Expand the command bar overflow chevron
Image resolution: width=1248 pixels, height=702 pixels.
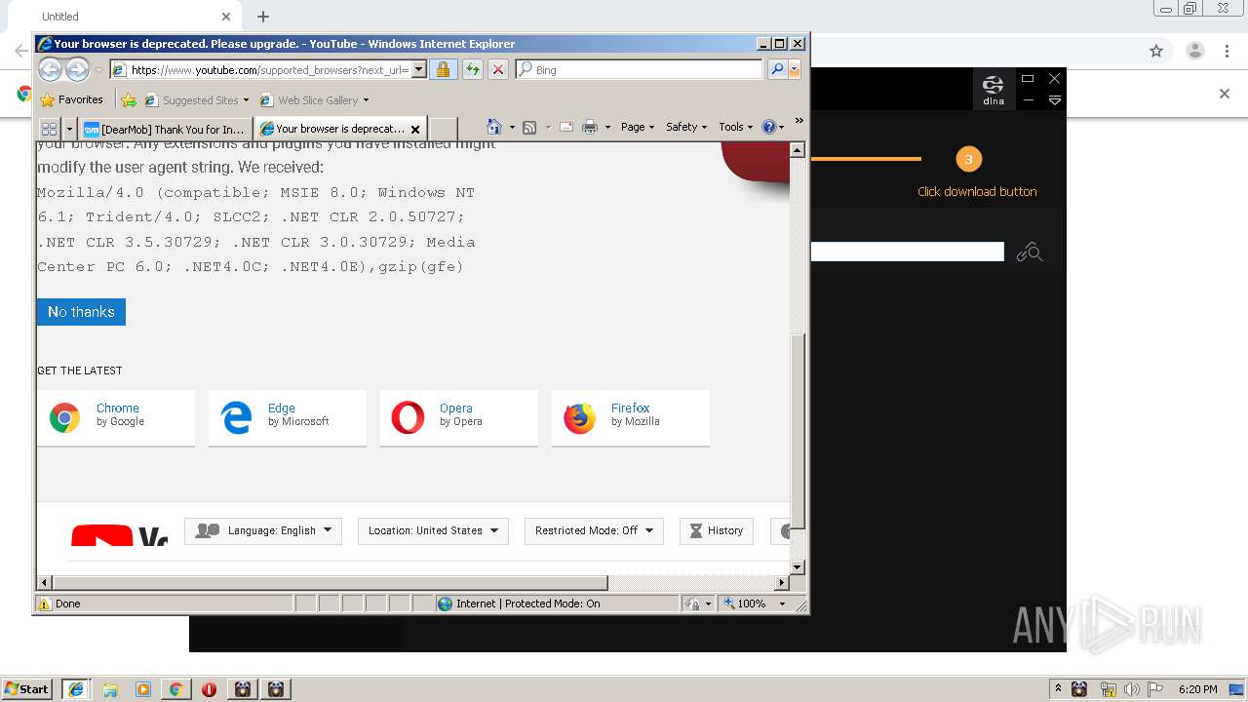(799, 121)
